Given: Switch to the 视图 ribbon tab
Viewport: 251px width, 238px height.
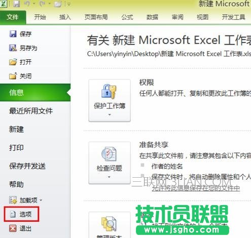Looking at the screenshot, I should coord(202,17).
